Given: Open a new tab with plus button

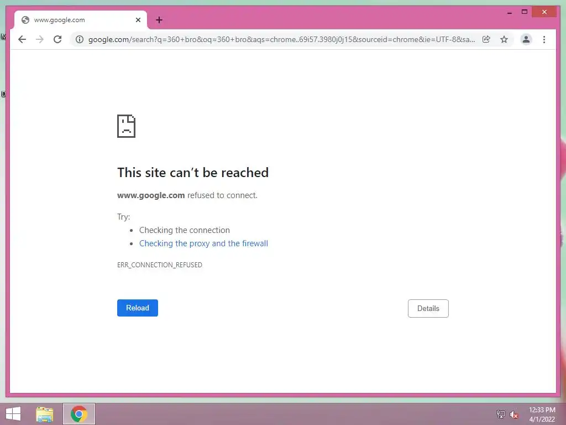Looking at the screenshot, I should (159, 20).
